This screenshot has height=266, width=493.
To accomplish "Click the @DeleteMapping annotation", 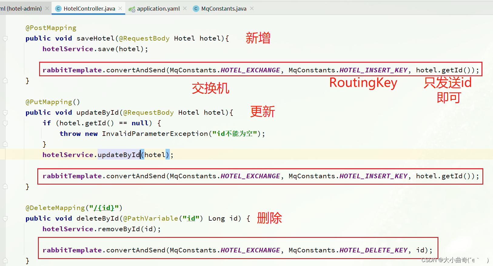I will (55, 208).
